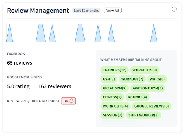Click the GYM(9) tag
This screenshot has height=136, width=183.
pyautogui.click(x=109, y=79)
